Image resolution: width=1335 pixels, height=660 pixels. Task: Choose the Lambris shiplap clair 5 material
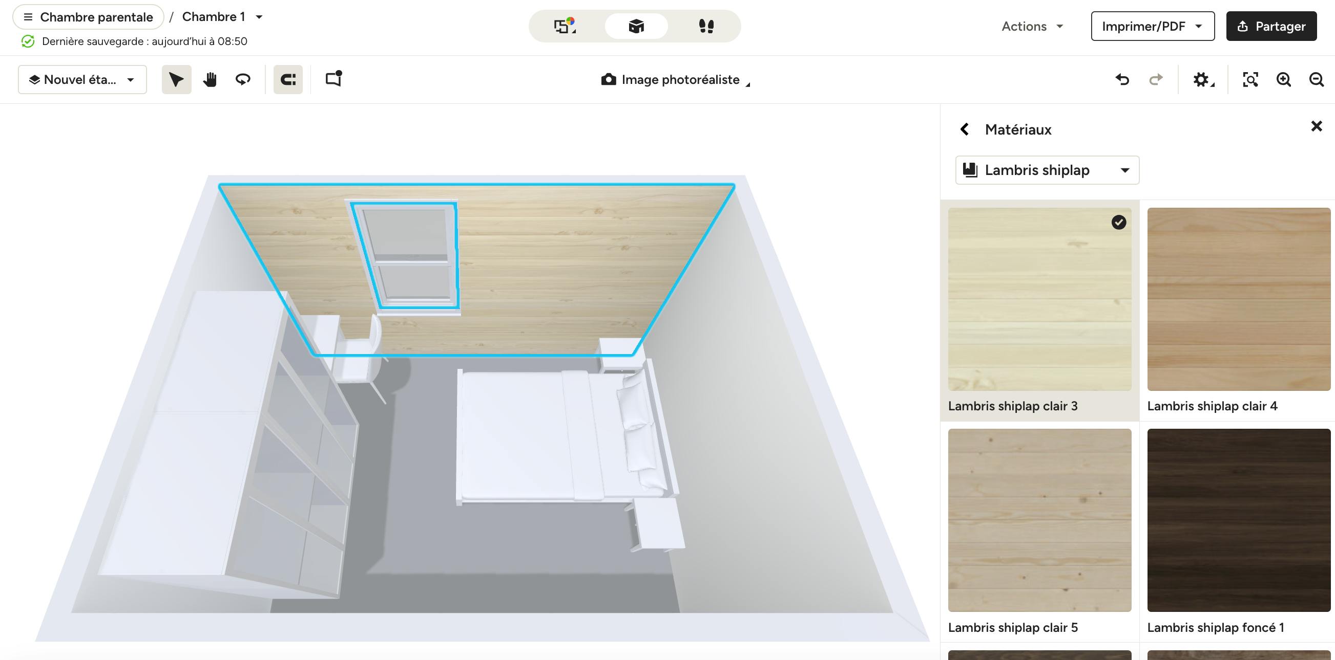coord(1039,520)
